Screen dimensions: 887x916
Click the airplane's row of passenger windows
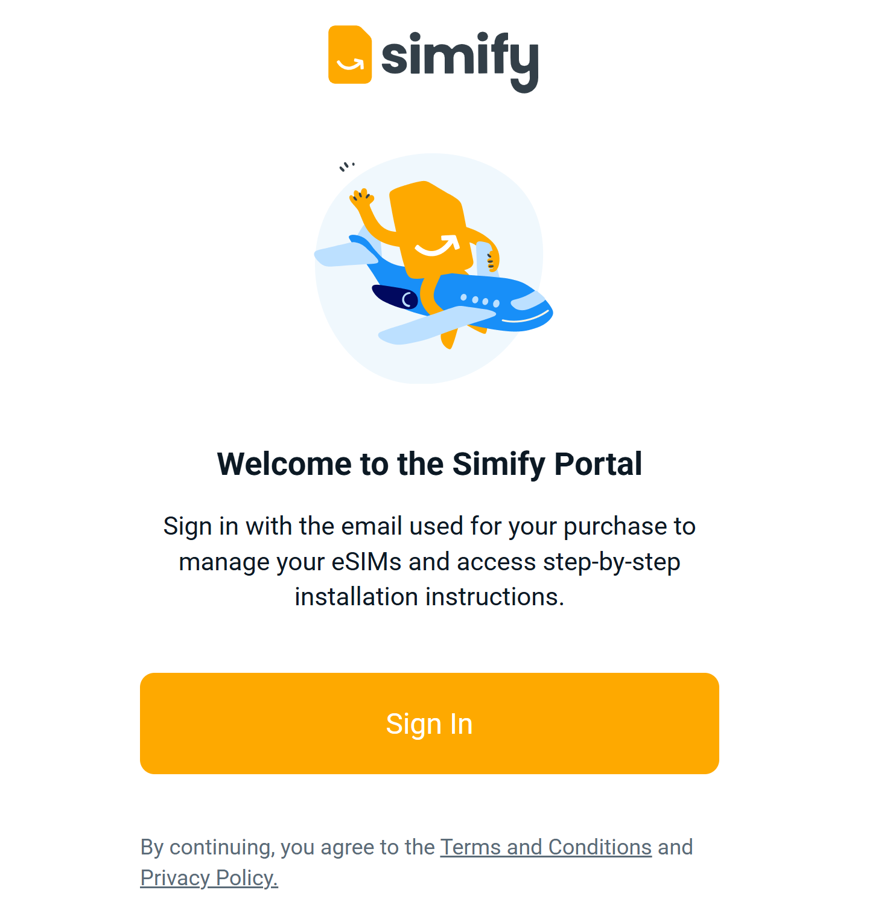(480, 300)
